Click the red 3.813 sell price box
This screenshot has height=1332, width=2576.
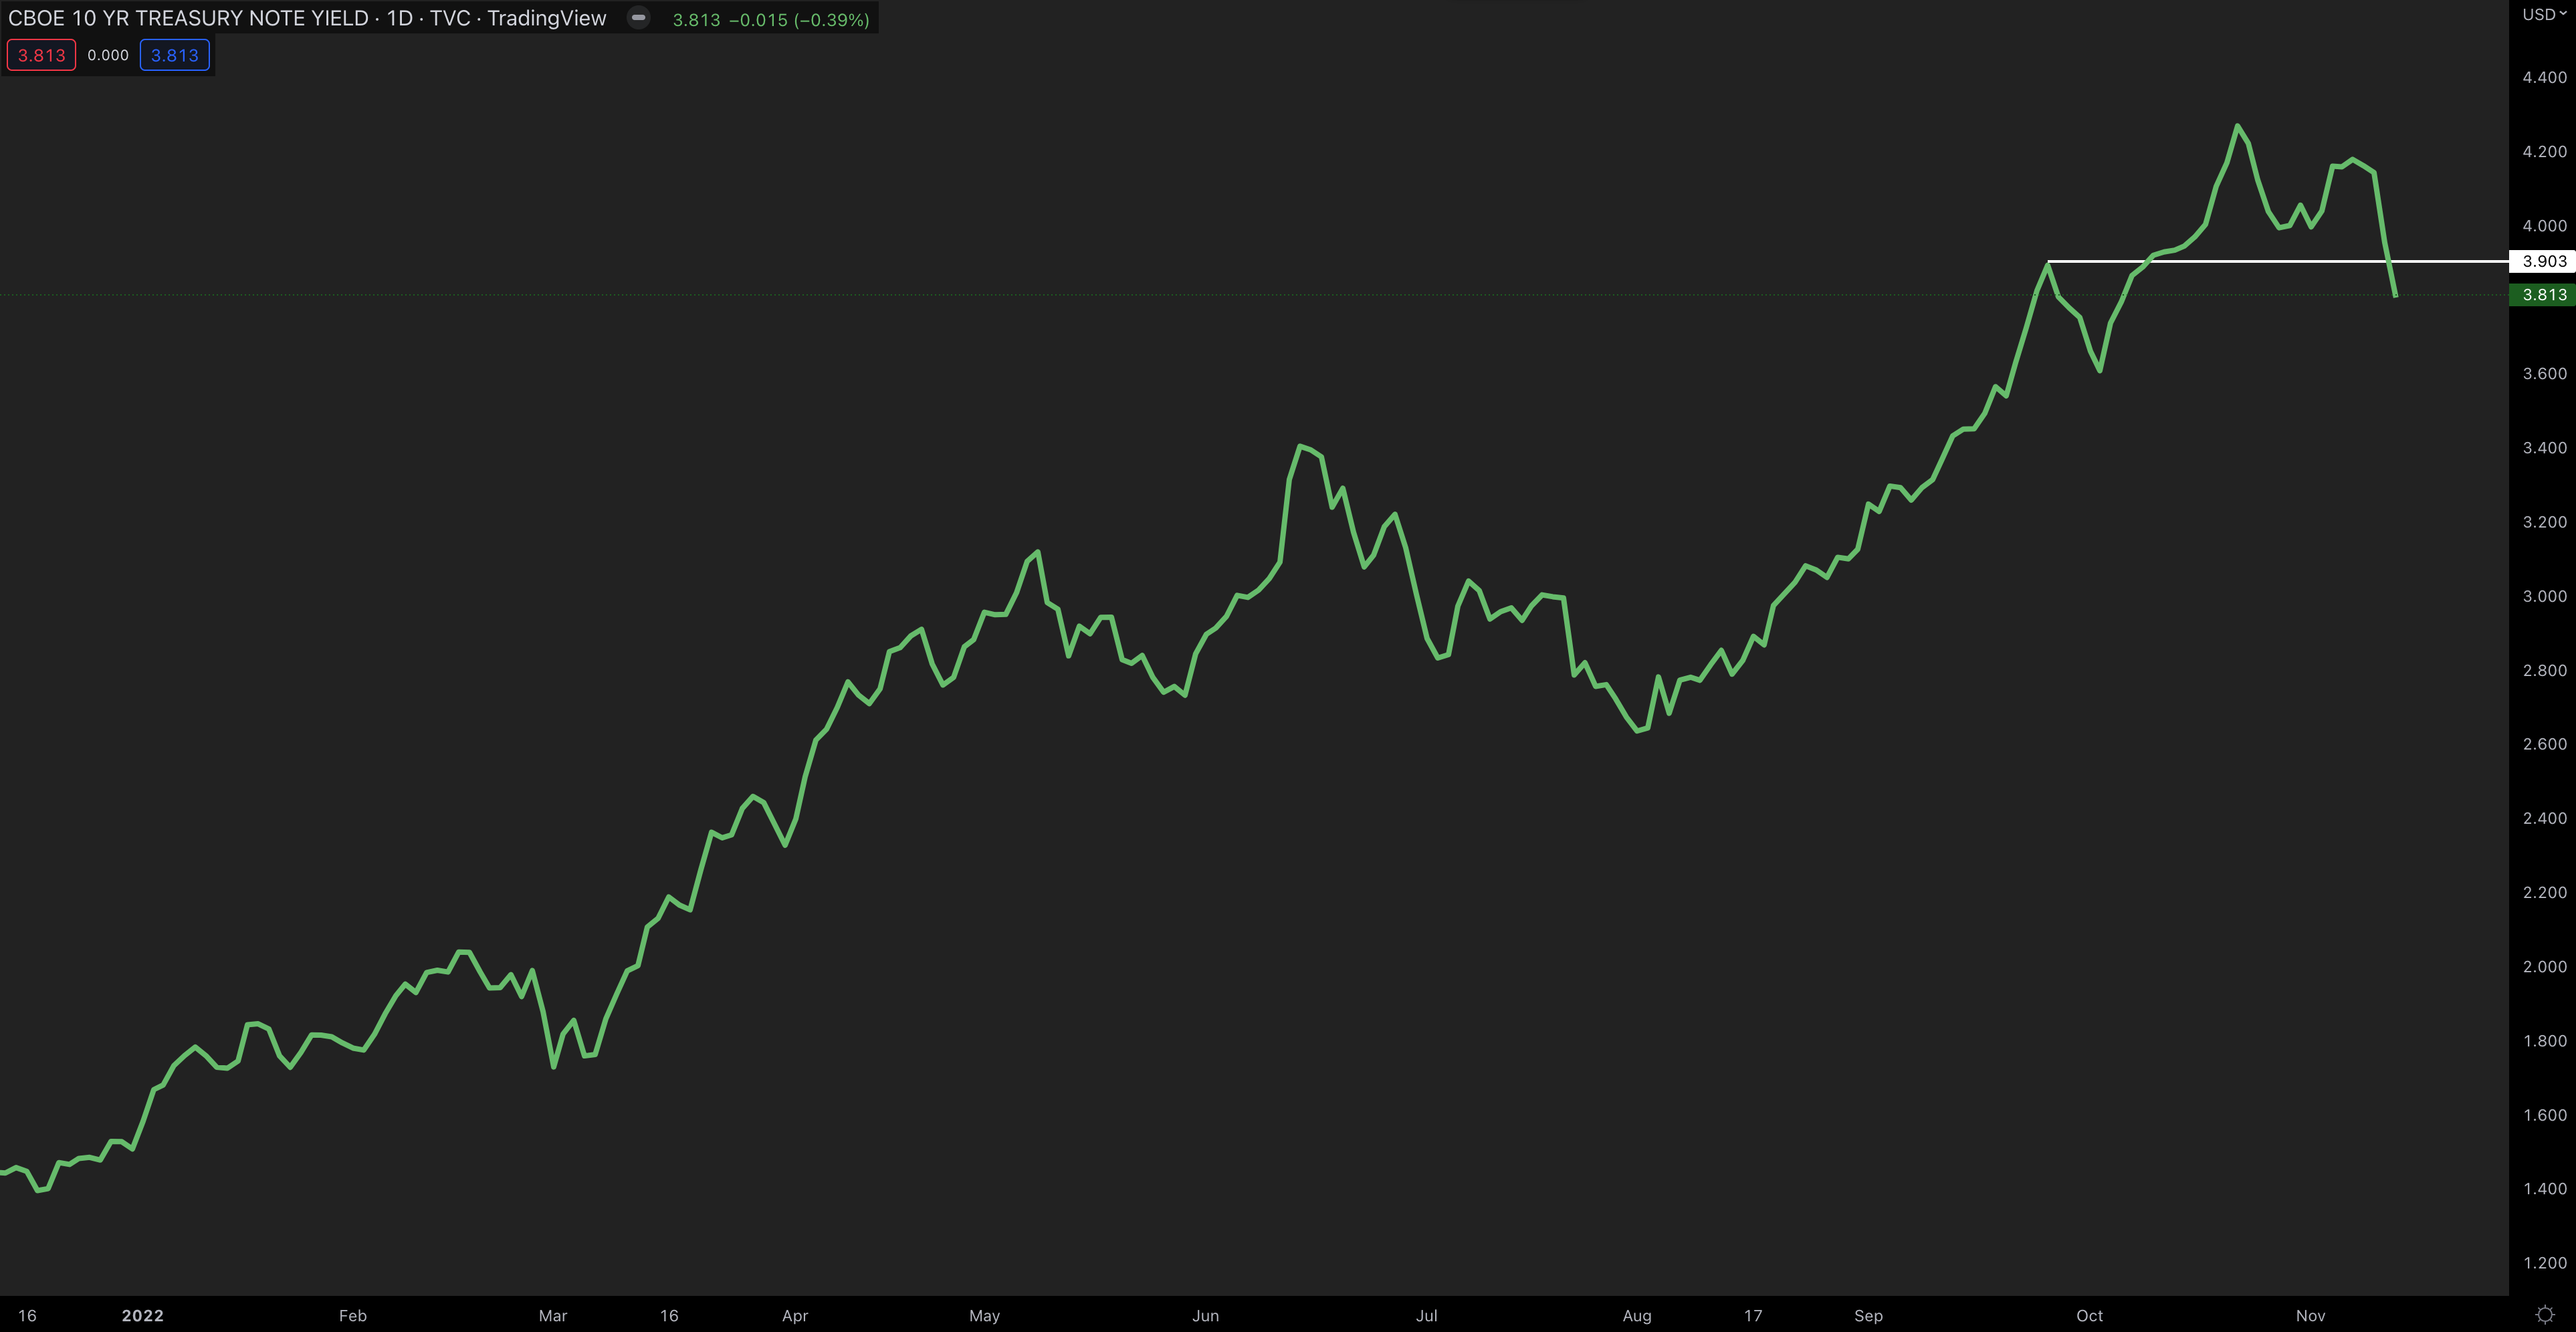coord(41,55)
